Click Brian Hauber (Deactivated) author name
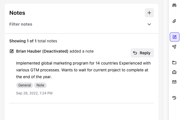The width and height of the screenshot is (180, 120). pyautogui.click(x=42, y=51)
